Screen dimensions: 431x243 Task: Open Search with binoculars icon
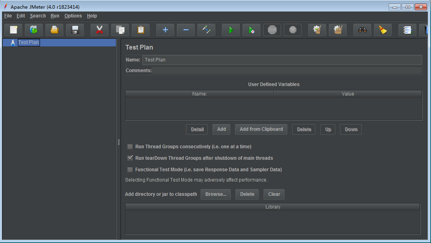[x=362, y=30]
